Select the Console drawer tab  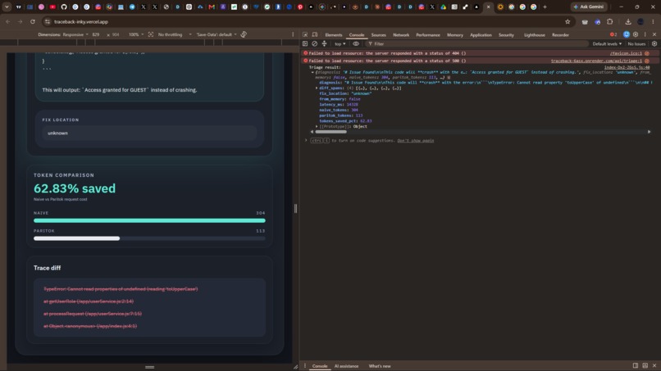320,366
